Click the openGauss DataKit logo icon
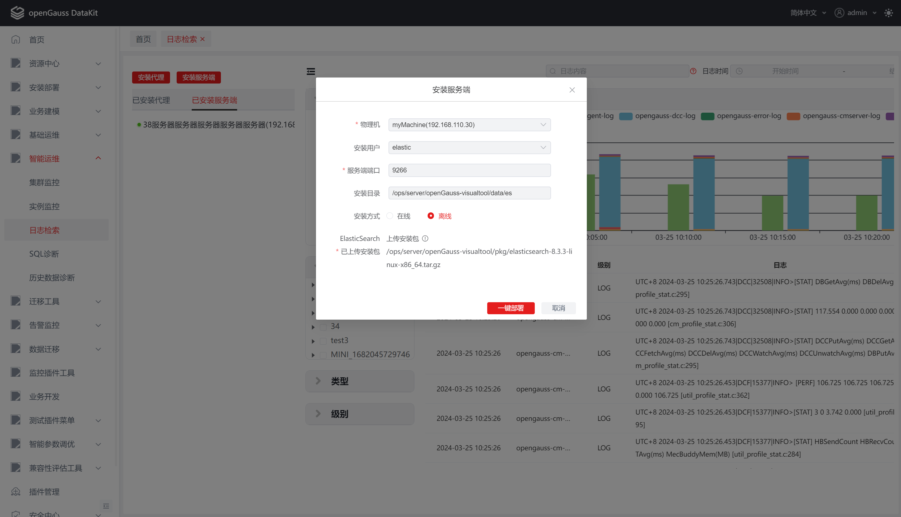901x517 pixels. coord(17,13)
